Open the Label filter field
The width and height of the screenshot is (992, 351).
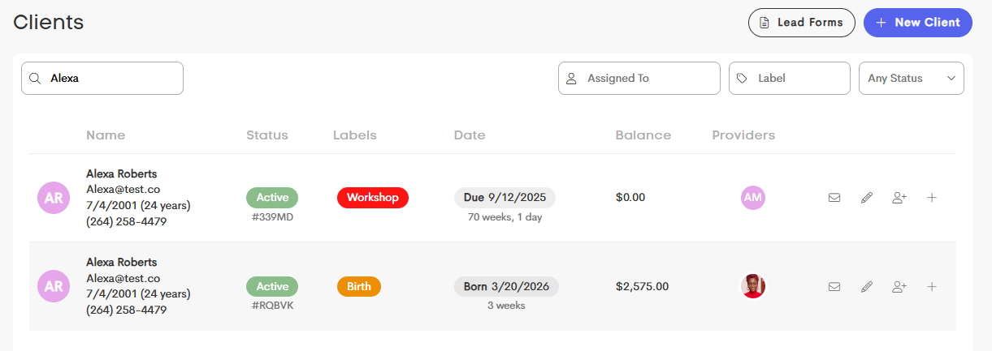[x=790, y=79]
